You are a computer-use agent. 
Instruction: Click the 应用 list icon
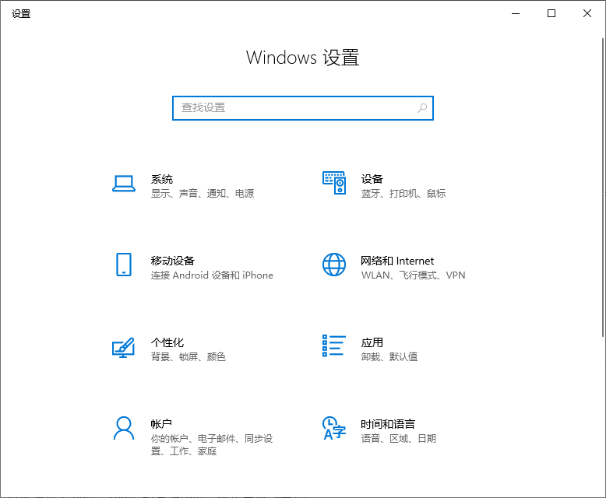333,346
